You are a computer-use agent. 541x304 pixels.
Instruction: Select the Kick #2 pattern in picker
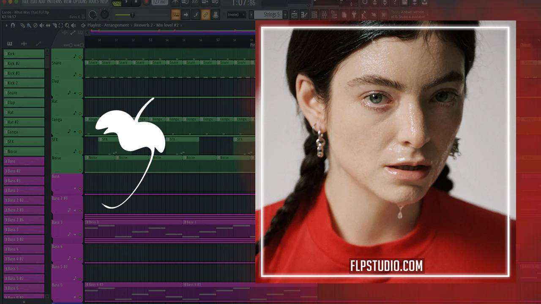click(x=24, y=63)
